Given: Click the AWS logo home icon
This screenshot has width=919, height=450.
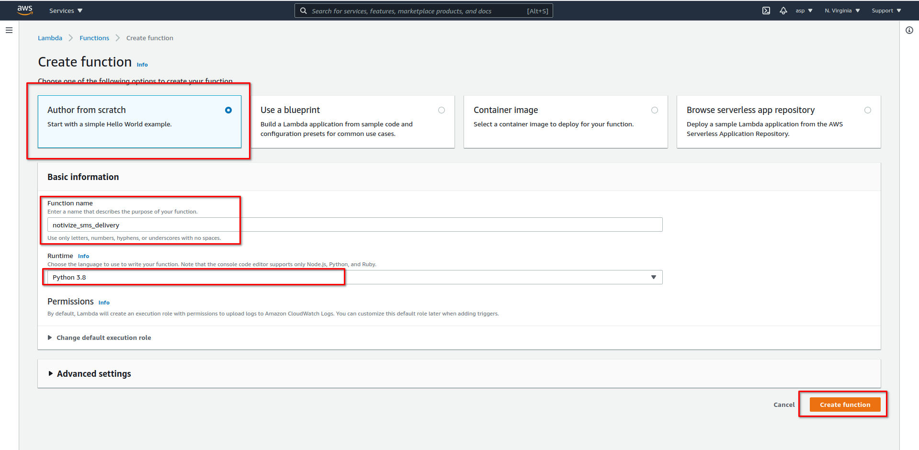Looking at the screenshot, I should (25, 10).
